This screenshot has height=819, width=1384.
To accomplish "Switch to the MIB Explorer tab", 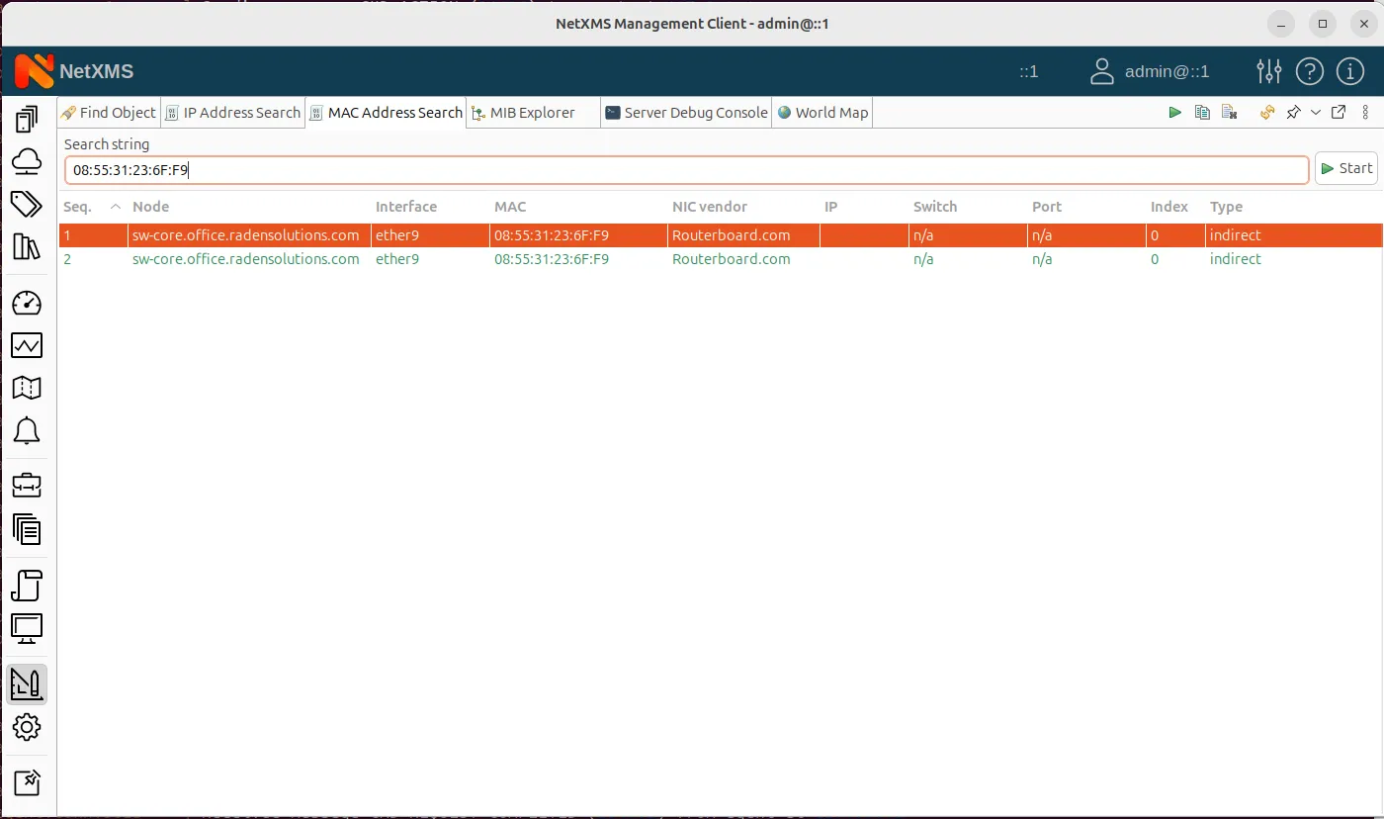I will click(x=533, y=112).
